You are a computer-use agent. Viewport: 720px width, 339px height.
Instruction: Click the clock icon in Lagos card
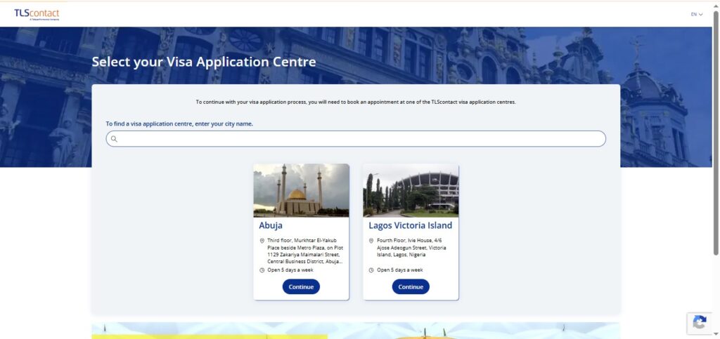tap(371, 270)
